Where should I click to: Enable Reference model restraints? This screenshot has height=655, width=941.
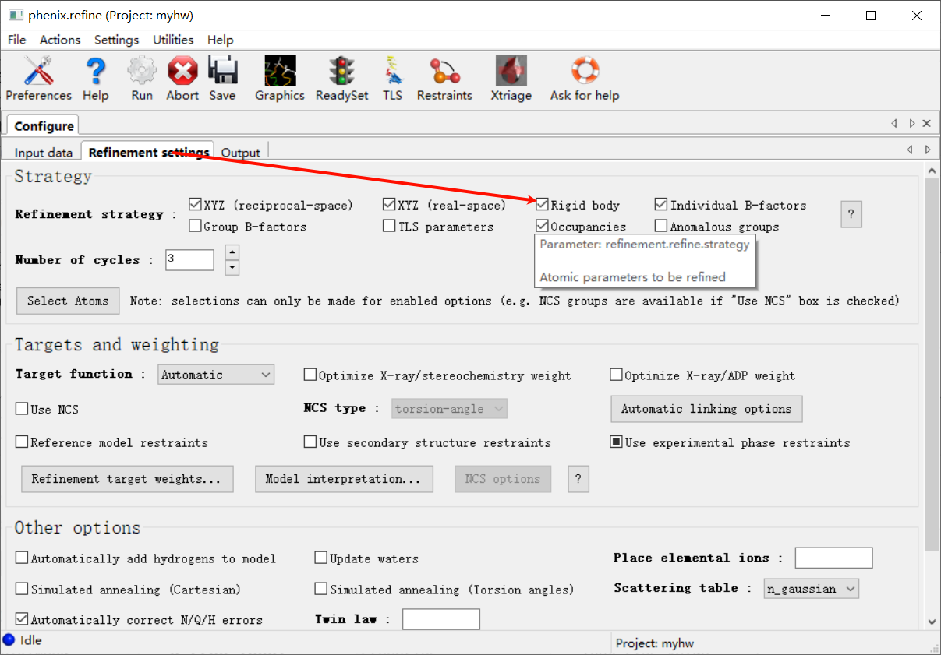tap(22, 442)
